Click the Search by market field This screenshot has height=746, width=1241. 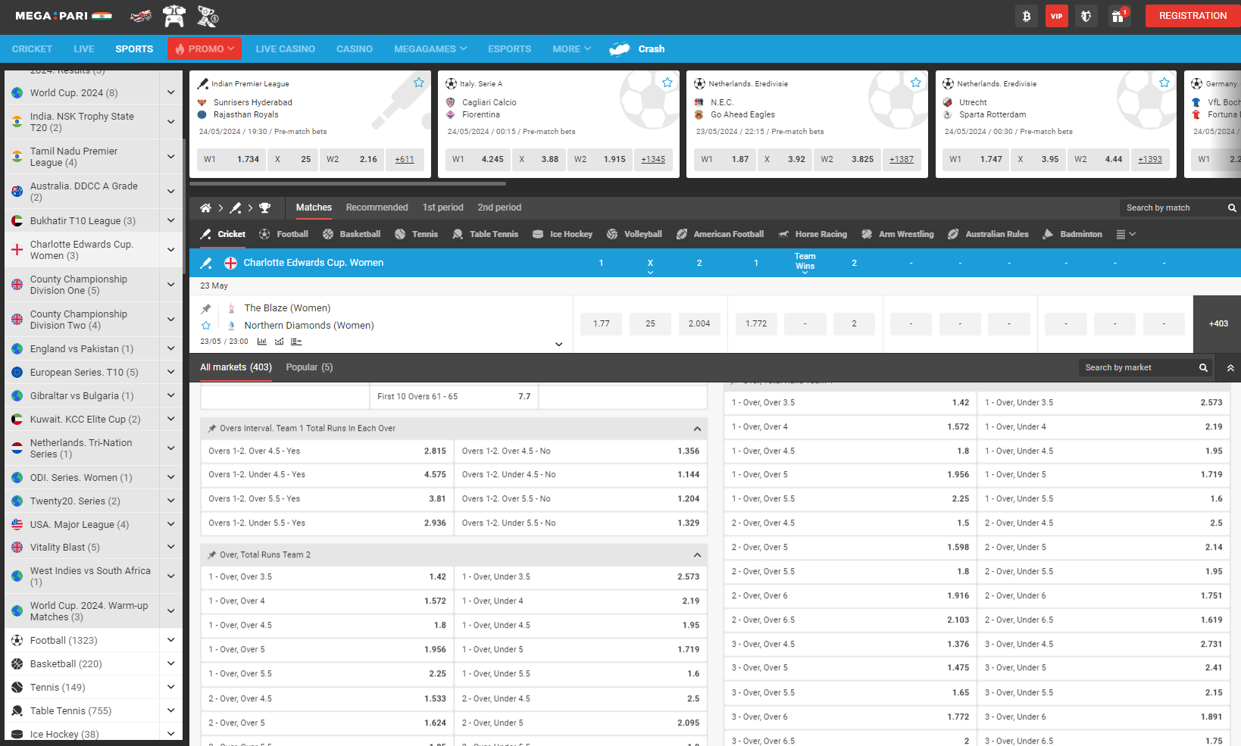pyautogui.click(x=1146, y=367)
